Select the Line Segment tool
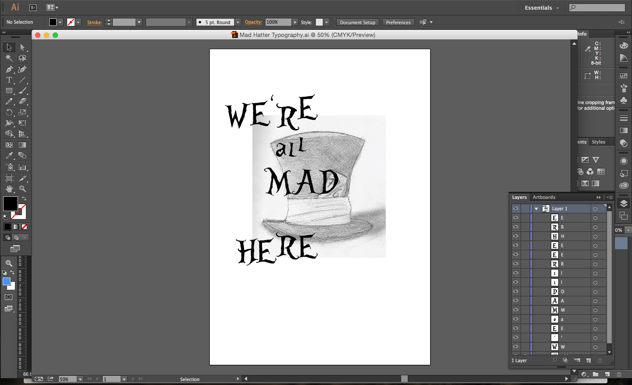The width and height of the screenshot is (632, 385). 22,80
